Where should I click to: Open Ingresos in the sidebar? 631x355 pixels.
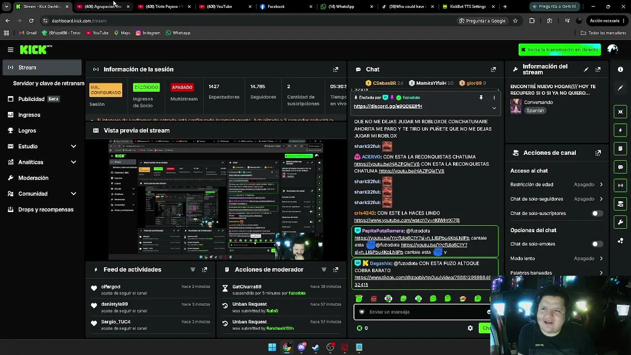pyautogui.click(x=42, y=115)
